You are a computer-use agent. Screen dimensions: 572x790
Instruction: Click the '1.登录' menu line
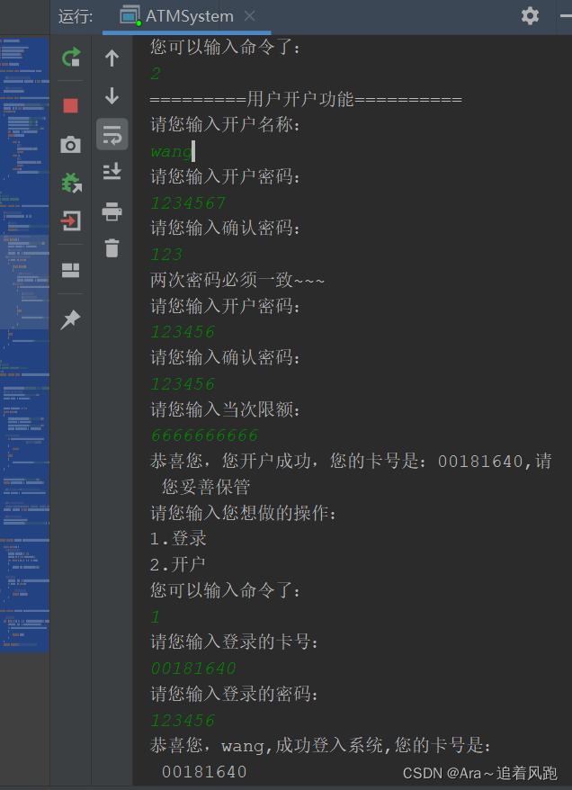[178, 539]
